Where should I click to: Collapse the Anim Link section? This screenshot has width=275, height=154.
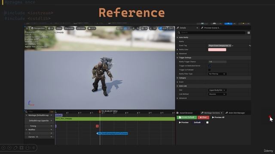click(x=177, y=86)
